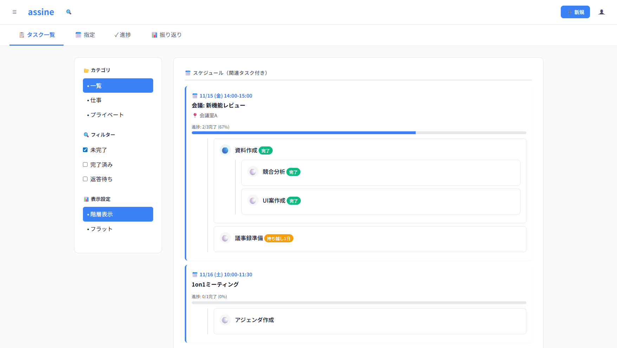
Task: Enable the 完了済み filter checkbox
Action: point(85,165)
